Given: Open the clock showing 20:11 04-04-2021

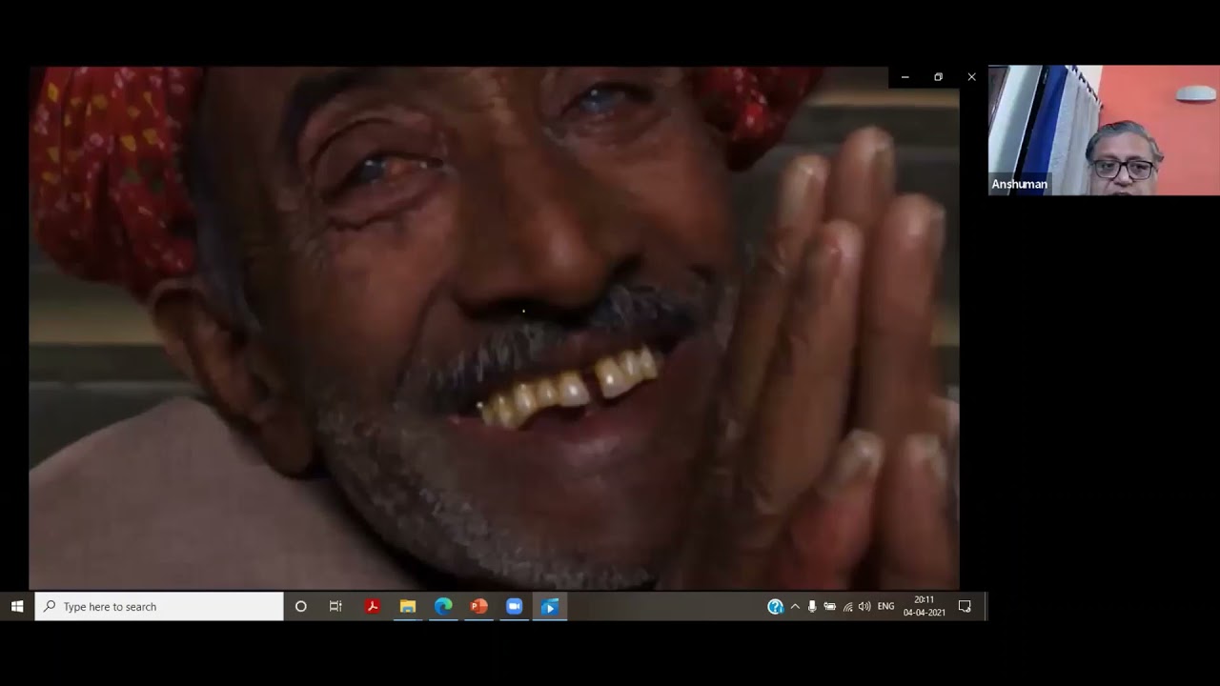Looking at the screenshot, I should tap(925, 606).
